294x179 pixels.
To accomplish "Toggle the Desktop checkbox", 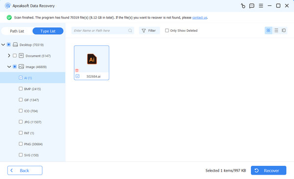I will [x=9, y=45].
